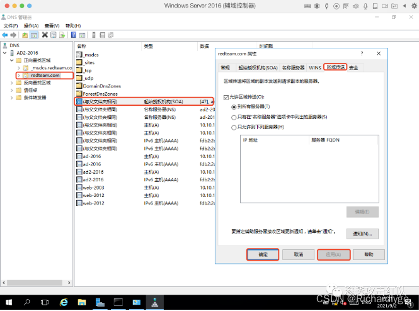Click the grey Forward arrow in toolbar
The width and height of the screenshot is (419, 311).
[13, 35]
